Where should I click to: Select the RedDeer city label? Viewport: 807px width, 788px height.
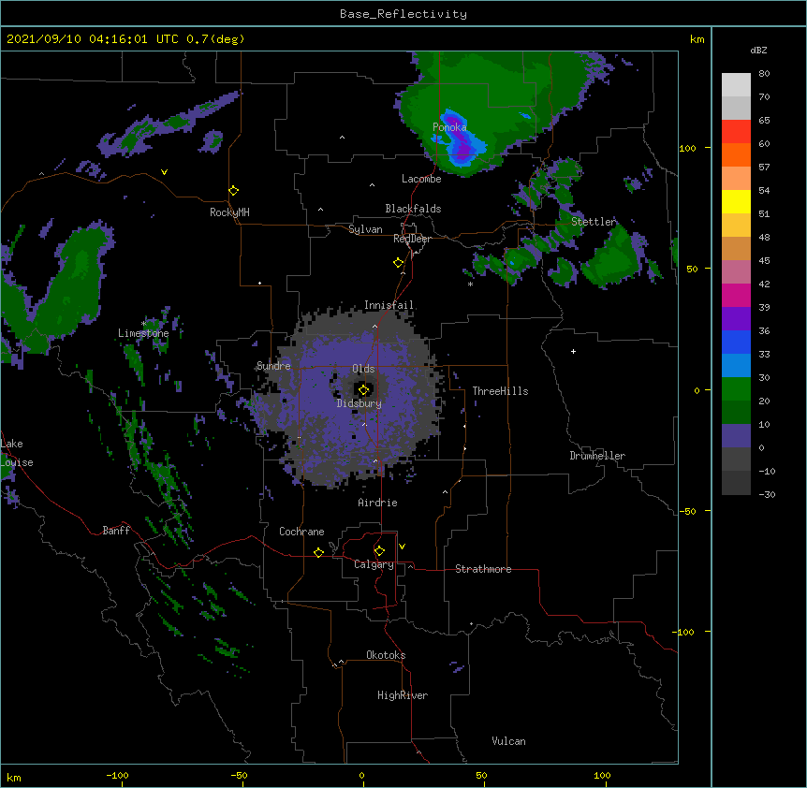[412, 239]
